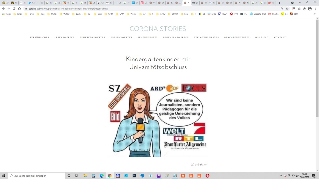Expand the hidden bookmarks overflow chevron
The width and height of the screenshot is (319, 179).
click(315, 14)
